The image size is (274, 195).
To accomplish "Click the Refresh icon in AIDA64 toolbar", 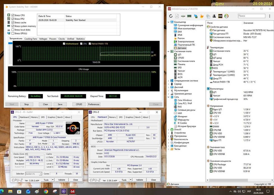I will pyautogui.click(x=171, y=16).
